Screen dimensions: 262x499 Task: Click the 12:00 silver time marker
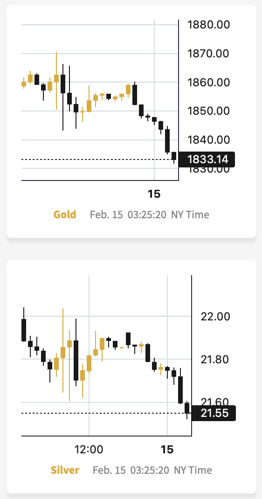point(89,450)
